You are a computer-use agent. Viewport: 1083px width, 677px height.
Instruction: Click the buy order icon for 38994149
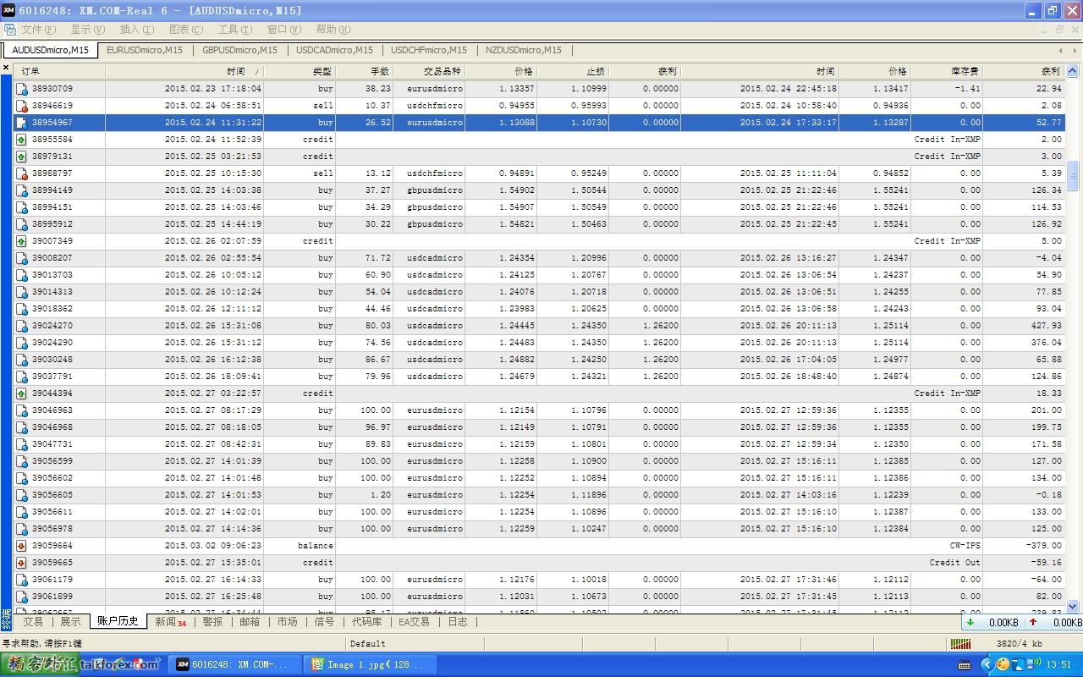coord(22,190)
